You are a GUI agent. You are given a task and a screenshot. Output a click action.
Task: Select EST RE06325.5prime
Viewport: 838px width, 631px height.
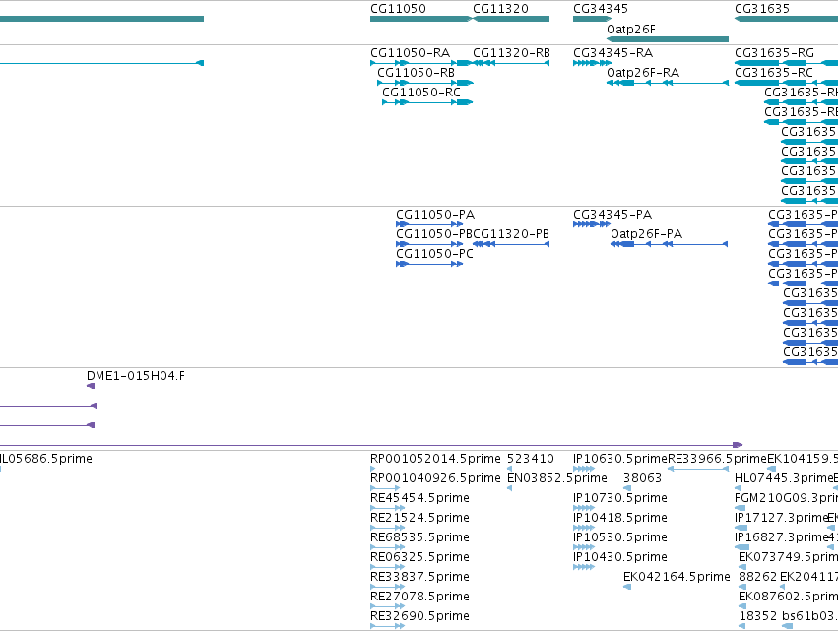[387, 567]
